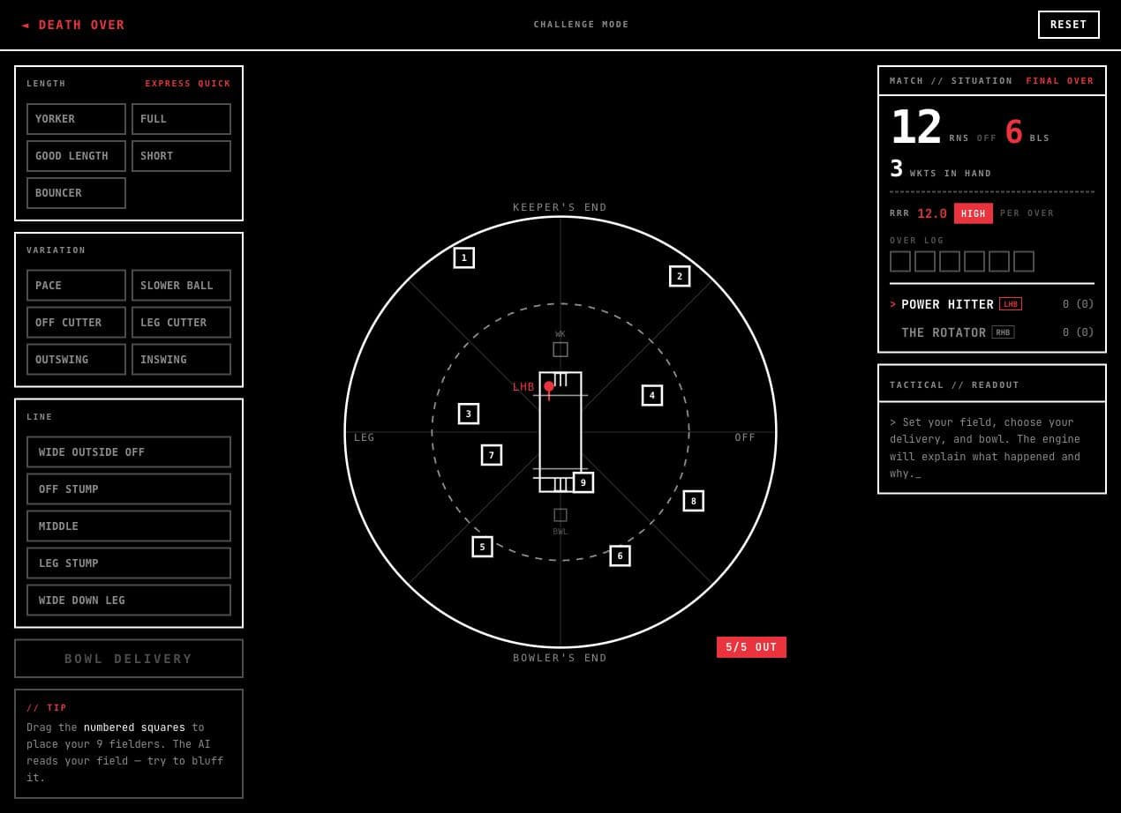Click the Bowler's End label
This screenshot has height=813, width=1121.
(x=560, y=658)
